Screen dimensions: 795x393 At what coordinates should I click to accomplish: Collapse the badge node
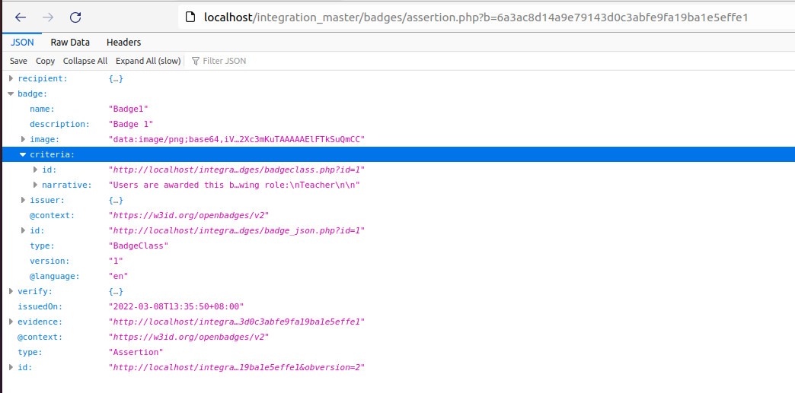pos(11,93)
